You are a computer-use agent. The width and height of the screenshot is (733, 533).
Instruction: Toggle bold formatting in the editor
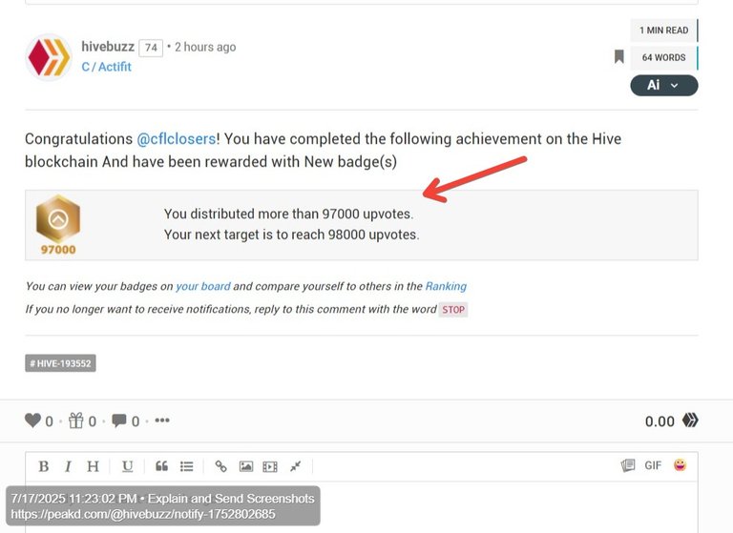pos(44,466)
